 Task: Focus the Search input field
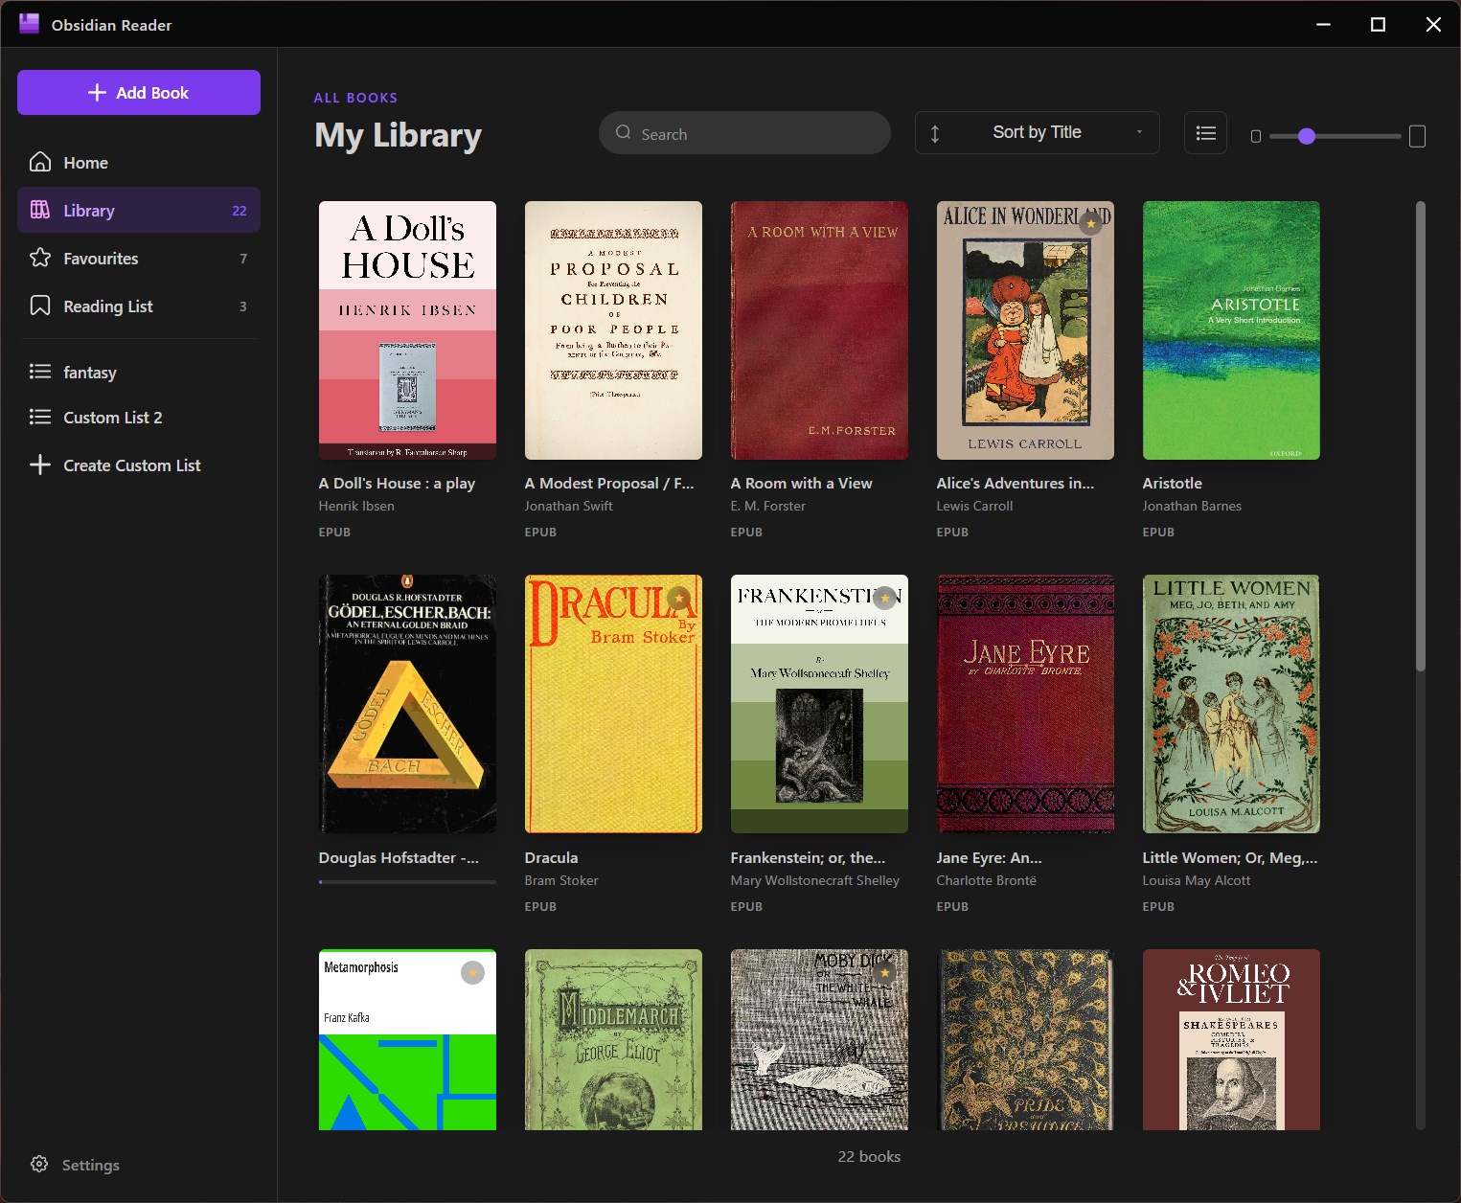click(744, 133)
